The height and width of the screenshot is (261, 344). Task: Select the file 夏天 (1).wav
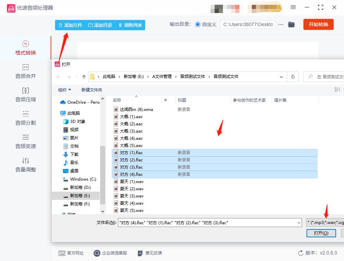(x=132, y=181)
